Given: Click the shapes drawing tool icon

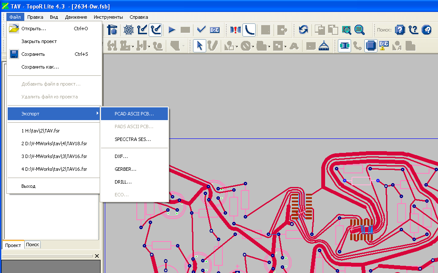Looking at the screenshot, I should (229, 46).
